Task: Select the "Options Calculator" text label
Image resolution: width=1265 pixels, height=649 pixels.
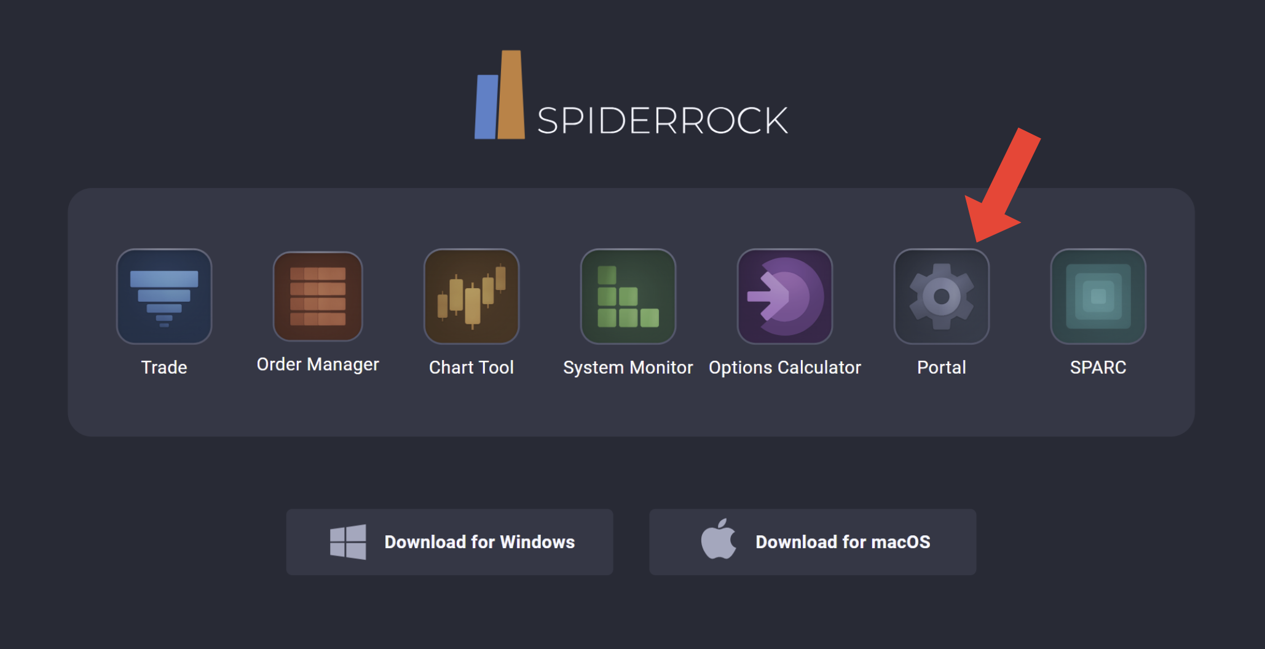Action: pyautogui.click(x=784, y=368)
